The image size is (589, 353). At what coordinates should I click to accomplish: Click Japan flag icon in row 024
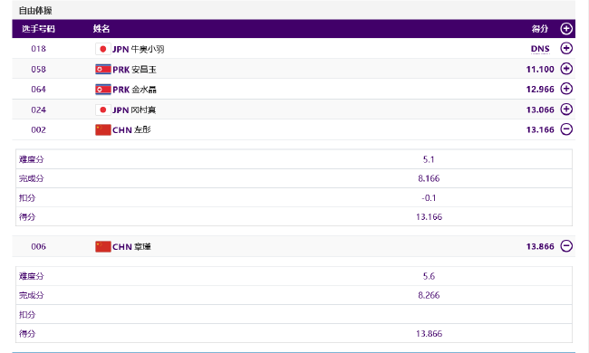[103, 110]
